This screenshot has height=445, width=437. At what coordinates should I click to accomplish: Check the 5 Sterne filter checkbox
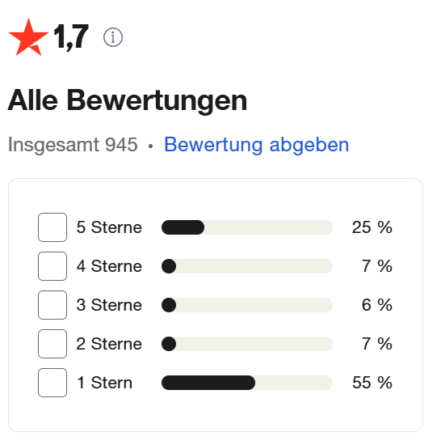[x=53, y=227]
